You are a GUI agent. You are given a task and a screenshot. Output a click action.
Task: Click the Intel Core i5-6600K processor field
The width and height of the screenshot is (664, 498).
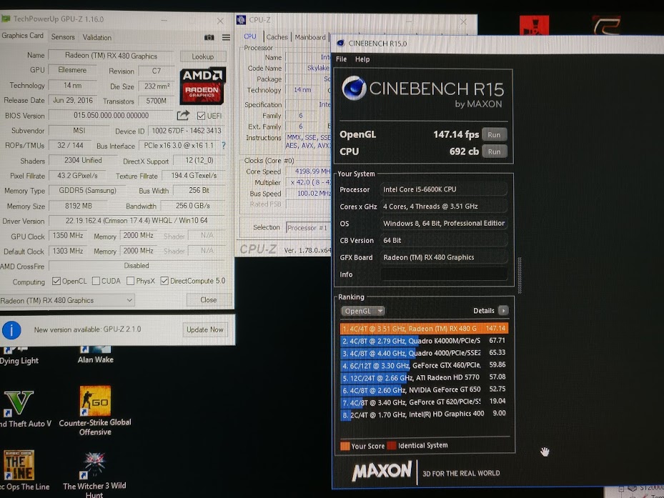coord(444,189)
